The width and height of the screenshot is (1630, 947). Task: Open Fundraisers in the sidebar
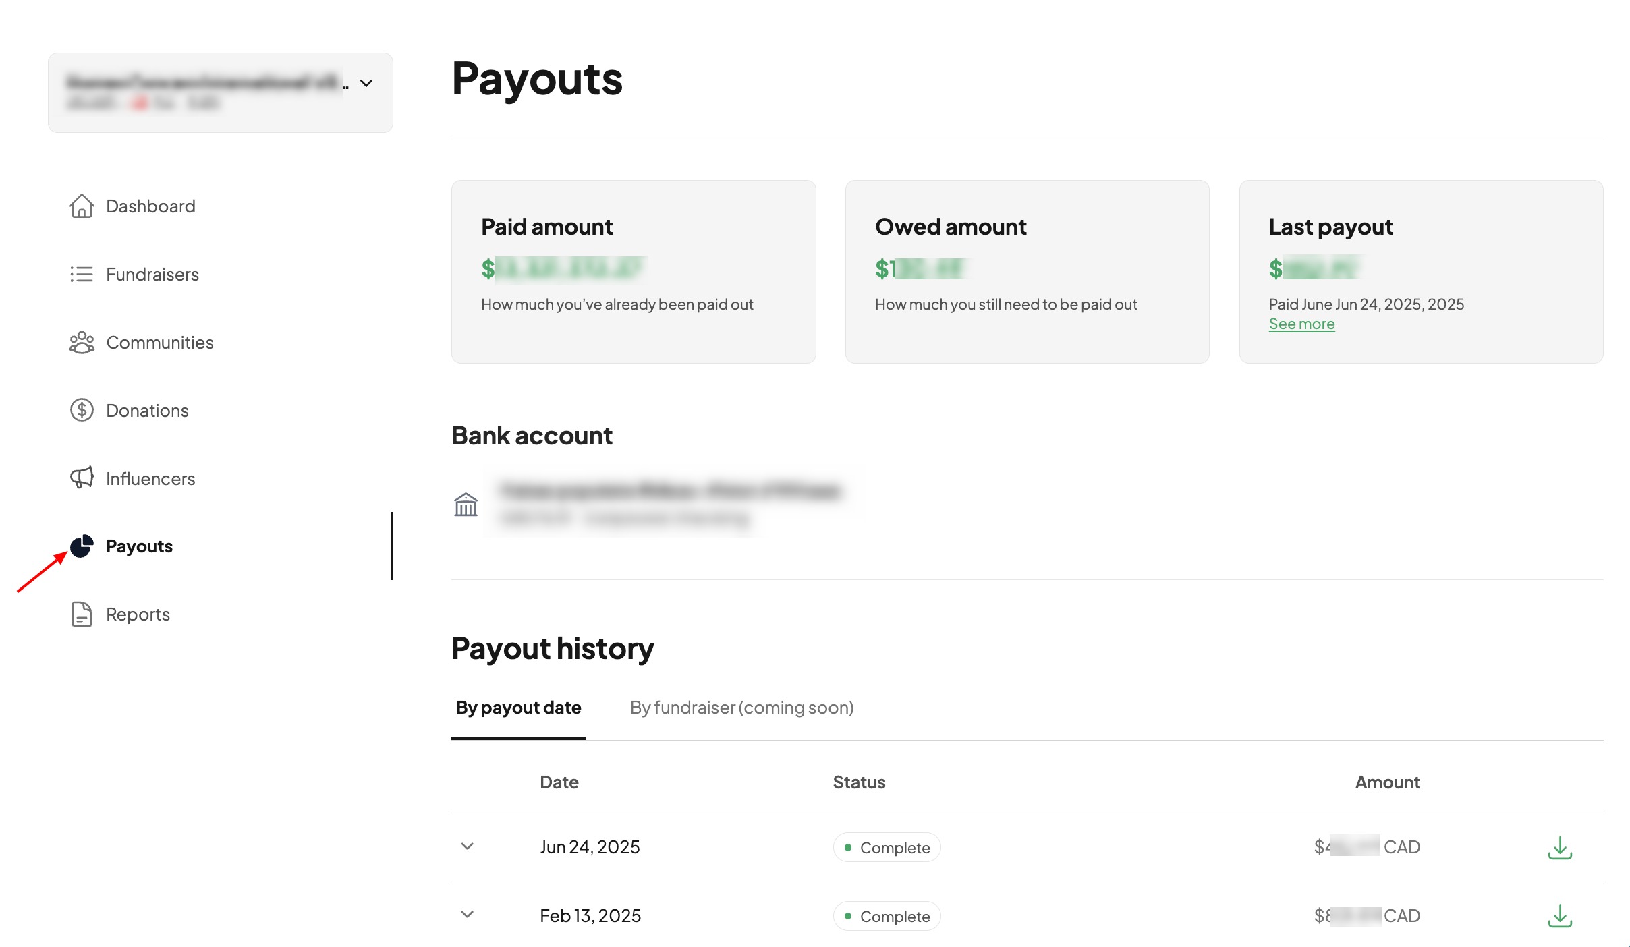tap(152, 275)
